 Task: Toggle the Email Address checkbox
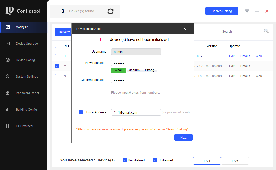(81, 112)
